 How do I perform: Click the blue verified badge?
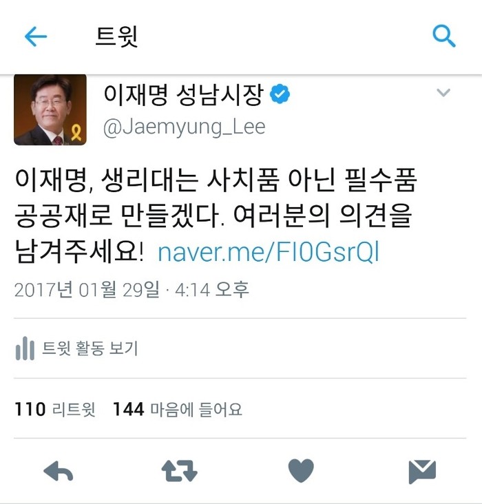coord(280,94)
